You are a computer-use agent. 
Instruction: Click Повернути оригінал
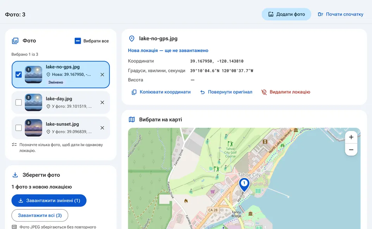(226, 92)
